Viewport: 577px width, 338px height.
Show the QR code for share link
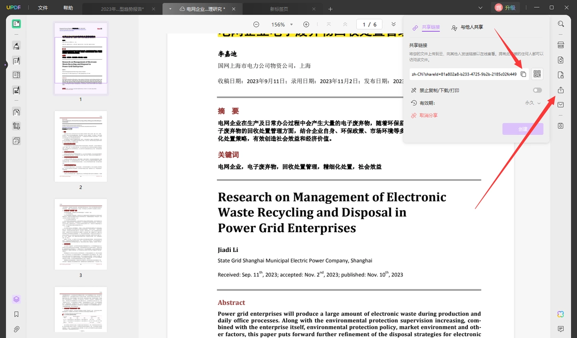[537, 74]
